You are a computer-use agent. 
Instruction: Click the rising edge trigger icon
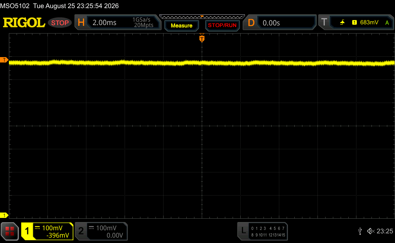point(342,23)
